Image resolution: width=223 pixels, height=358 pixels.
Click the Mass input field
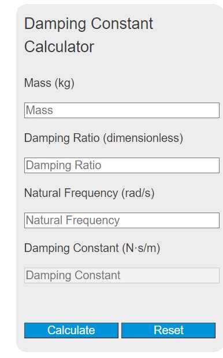click(122, 110)
